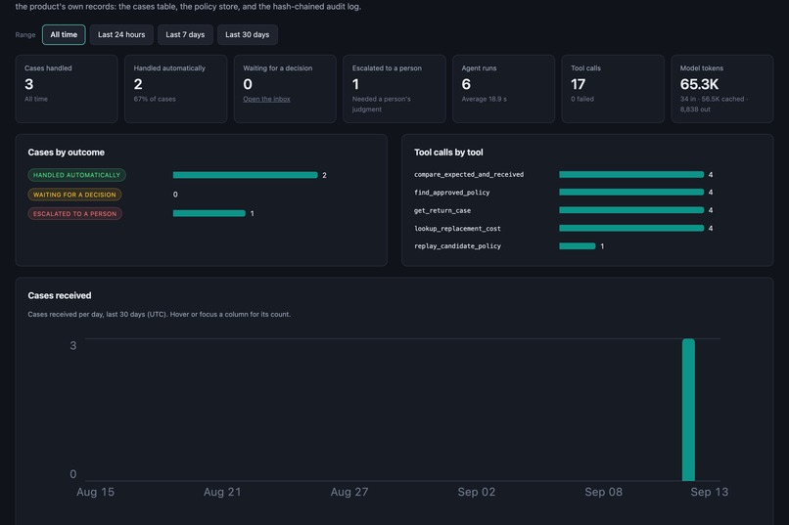The height and width of the screenshot is (525, 789).
Task: Click the lookup_replacement_cost label
Action: pyautogui.click(x=457, y=229)
